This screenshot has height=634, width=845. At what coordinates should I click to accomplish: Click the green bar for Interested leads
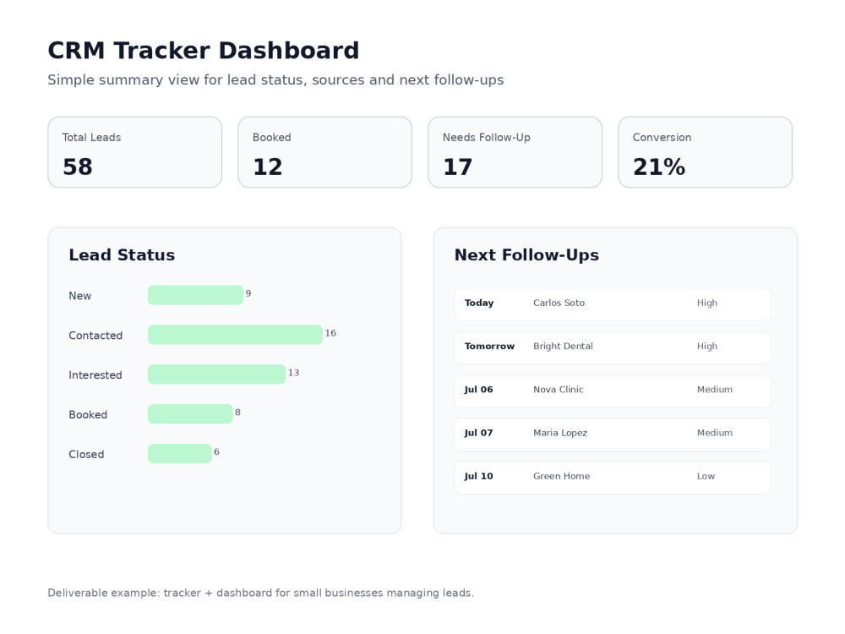(216, 374)
